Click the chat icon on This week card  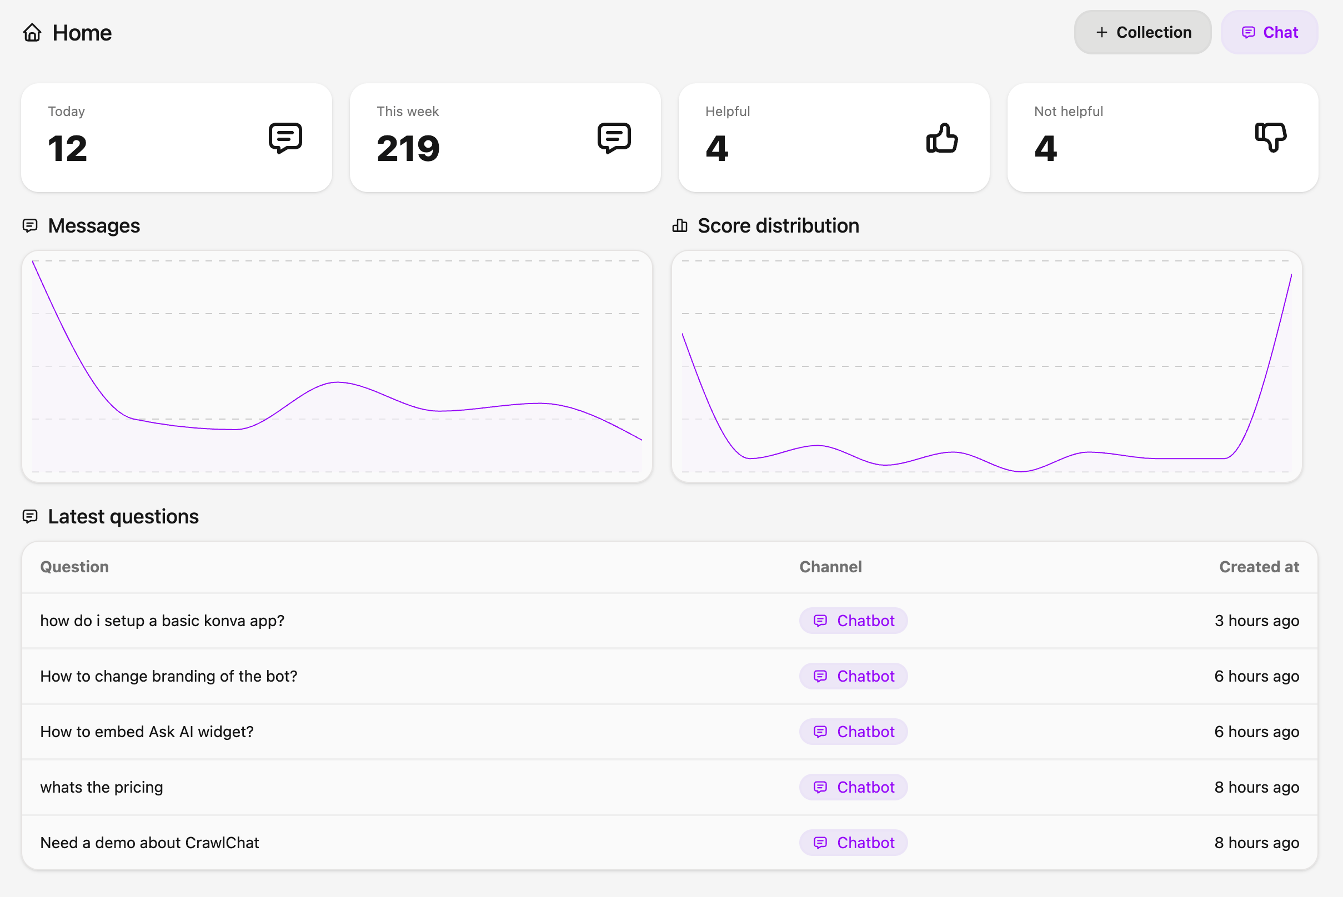click(x=614, y=137)
